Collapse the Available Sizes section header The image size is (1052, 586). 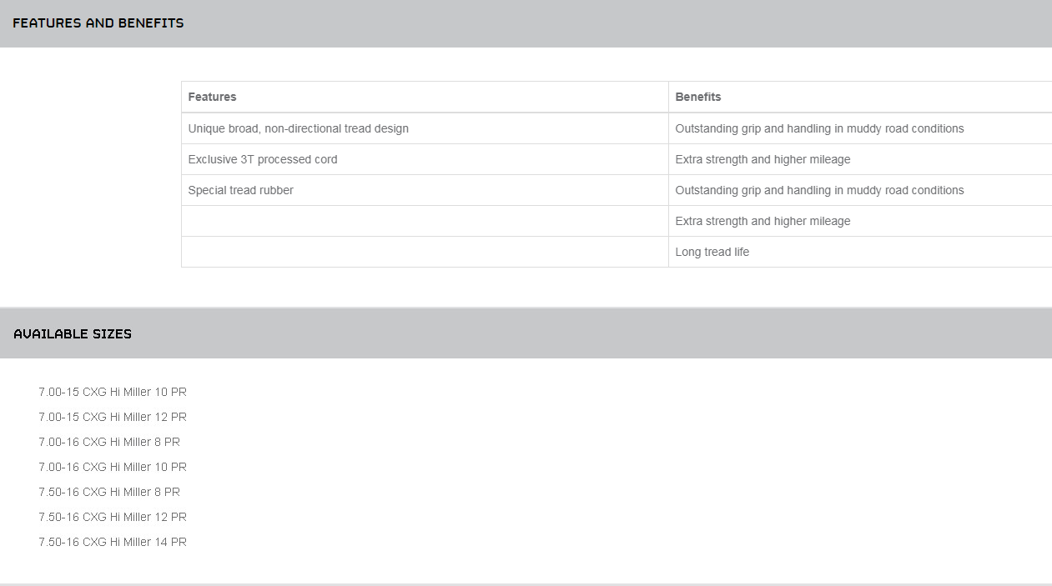73,333
